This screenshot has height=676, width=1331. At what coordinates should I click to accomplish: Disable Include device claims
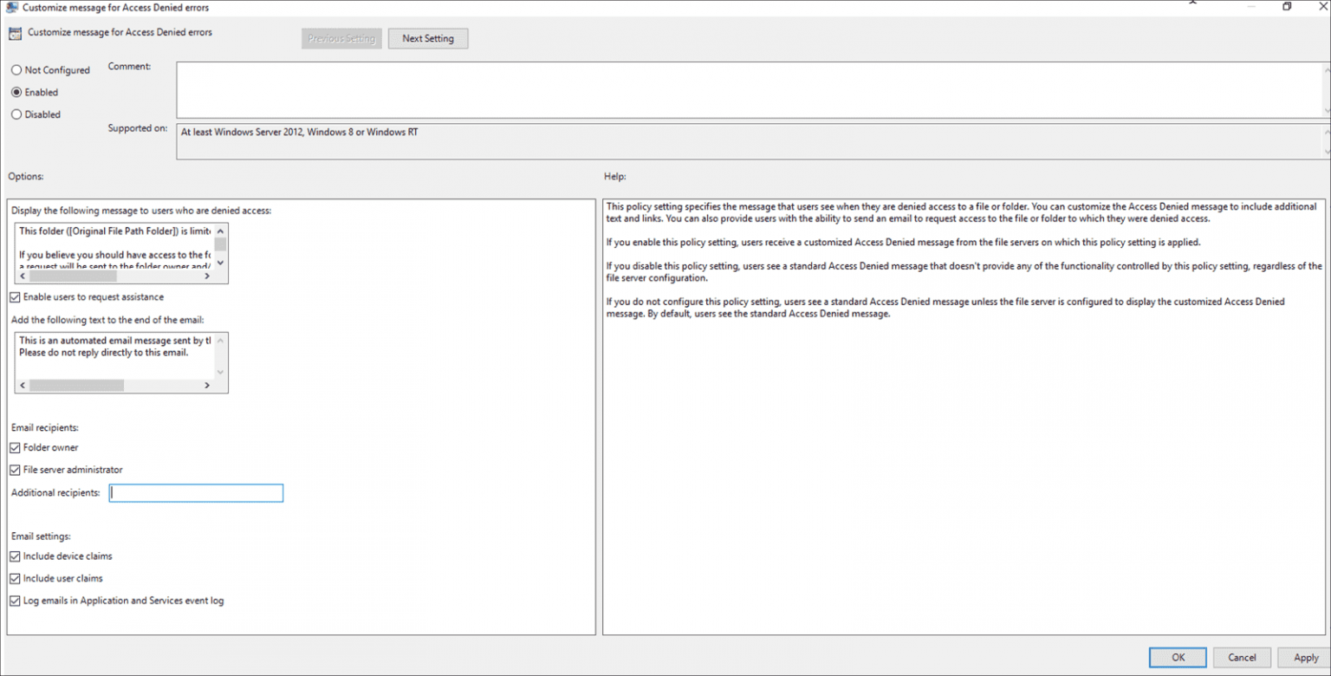[14, 556]
